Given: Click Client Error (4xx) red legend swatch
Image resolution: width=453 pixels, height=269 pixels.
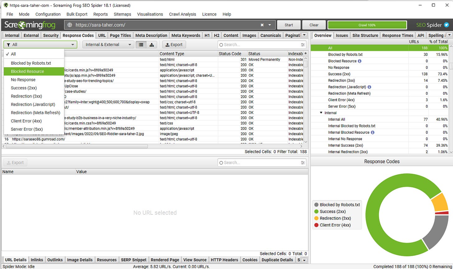Looking at the screenshot, I should 316,225.
